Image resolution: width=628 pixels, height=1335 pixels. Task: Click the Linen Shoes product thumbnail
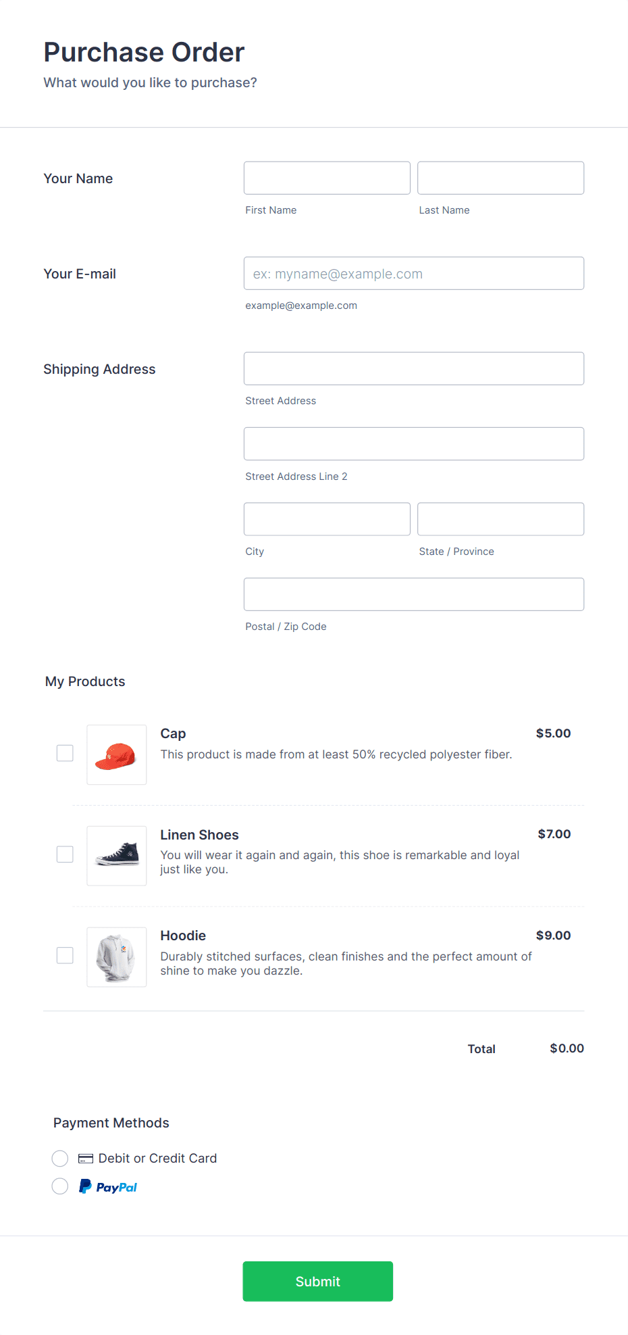[116, 855]
